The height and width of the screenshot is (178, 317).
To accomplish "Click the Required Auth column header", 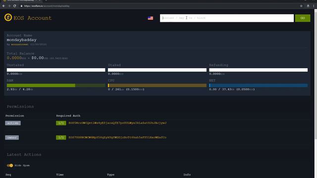I will (x=68, y=116).
